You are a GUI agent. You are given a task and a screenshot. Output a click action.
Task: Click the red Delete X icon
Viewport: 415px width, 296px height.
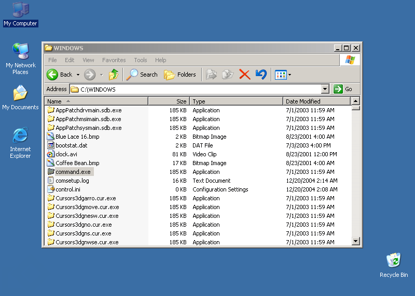pos(244,75)
